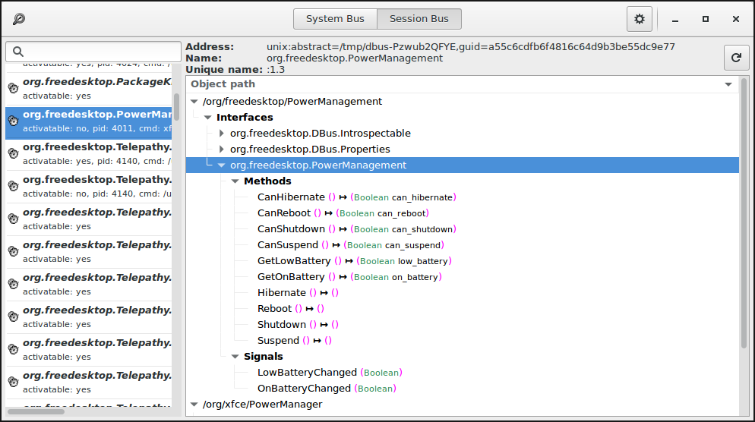Screen dimensions: 755x422
Task: Collapse the Signals section
Action: pyautogui.click(x=235, y=357)
